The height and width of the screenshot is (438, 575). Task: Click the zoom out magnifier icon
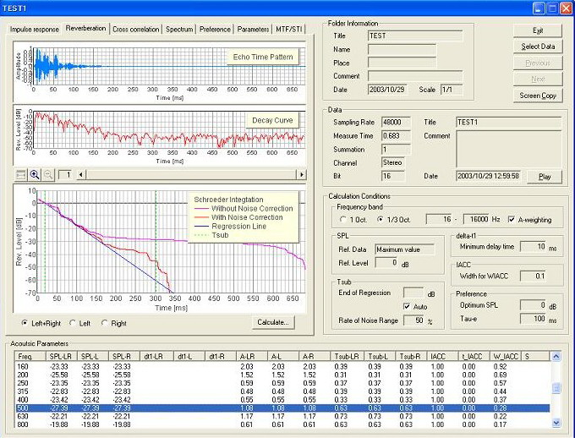click(x=48, y=173)
